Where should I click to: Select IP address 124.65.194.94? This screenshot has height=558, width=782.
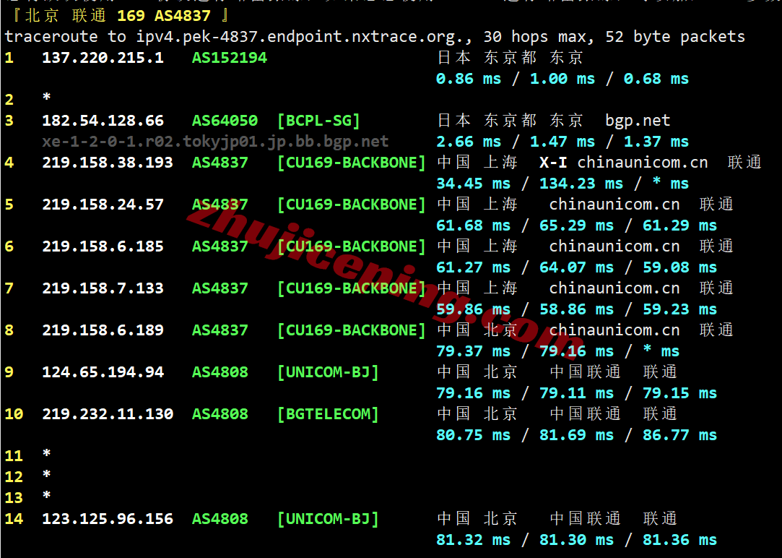pyautogui.click(x=103, y=372)
